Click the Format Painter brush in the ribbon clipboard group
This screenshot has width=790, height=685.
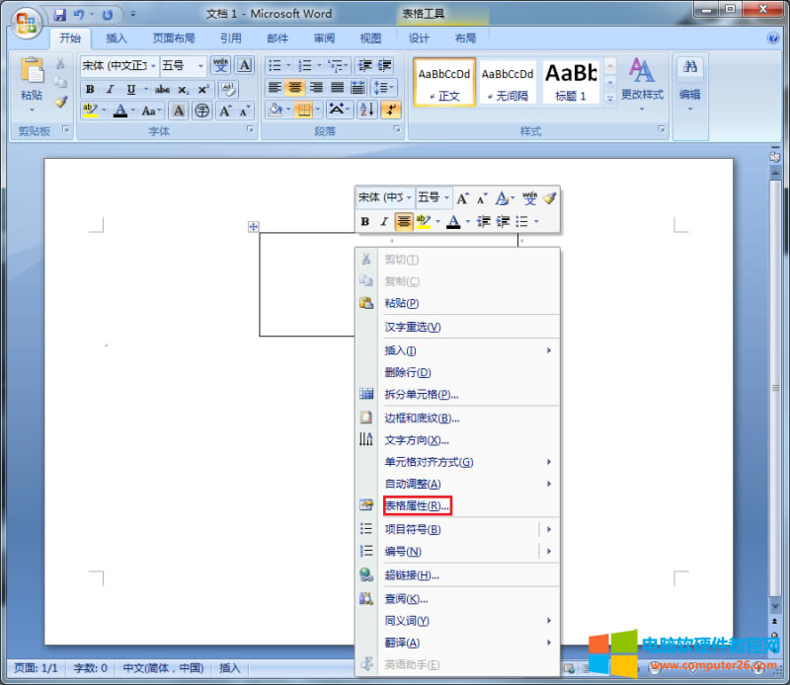point(60,102)
